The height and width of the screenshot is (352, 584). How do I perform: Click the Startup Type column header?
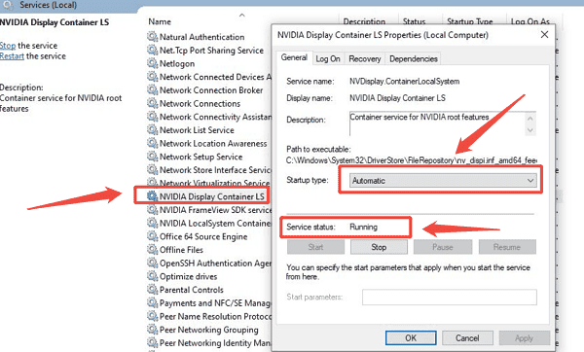pyautogui.click(x=470, y=21)
